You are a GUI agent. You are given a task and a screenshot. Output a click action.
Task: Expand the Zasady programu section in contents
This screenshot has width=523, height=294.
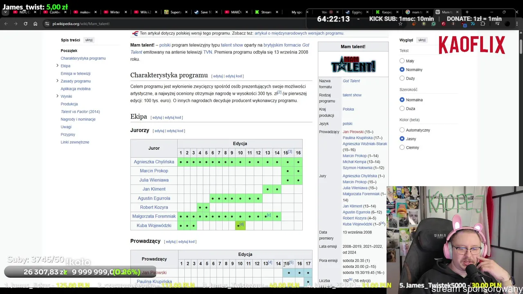57,81
